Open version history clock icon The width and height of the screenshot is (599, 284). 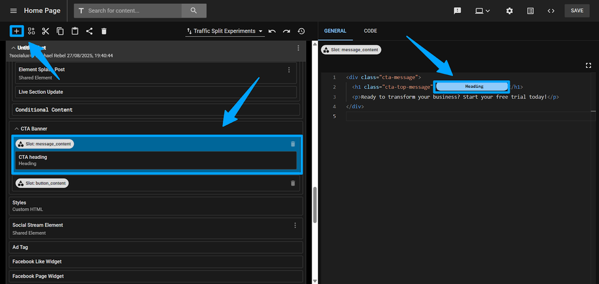coord(301,31)
